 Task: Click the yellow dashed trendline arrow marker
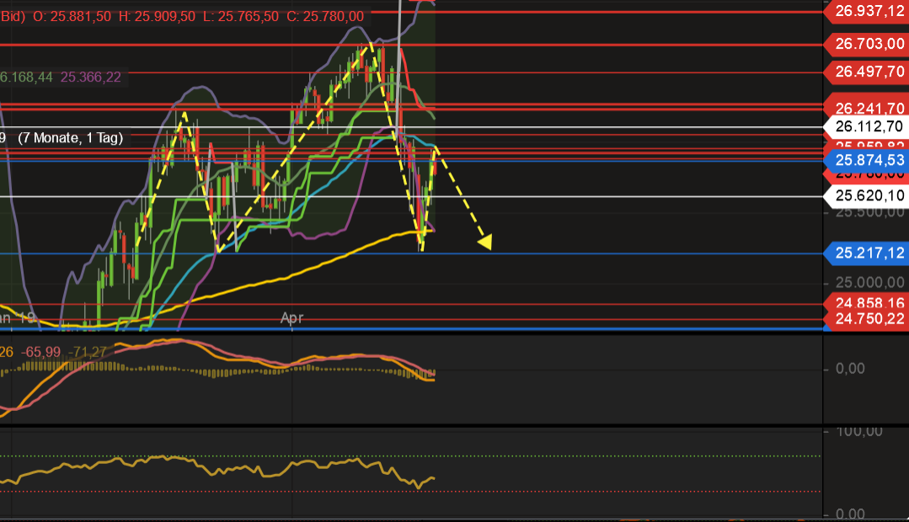485,242
